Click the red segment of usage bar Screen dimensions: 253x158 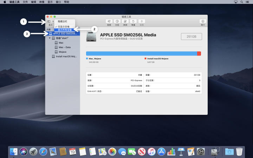pos(199,53)
